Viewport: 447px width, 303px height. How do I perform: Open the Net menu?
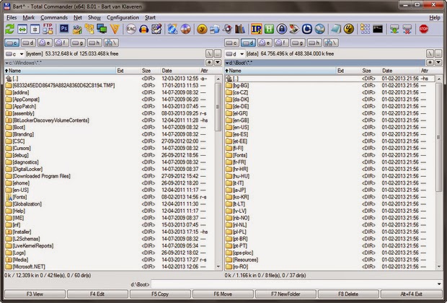(78, 17)
